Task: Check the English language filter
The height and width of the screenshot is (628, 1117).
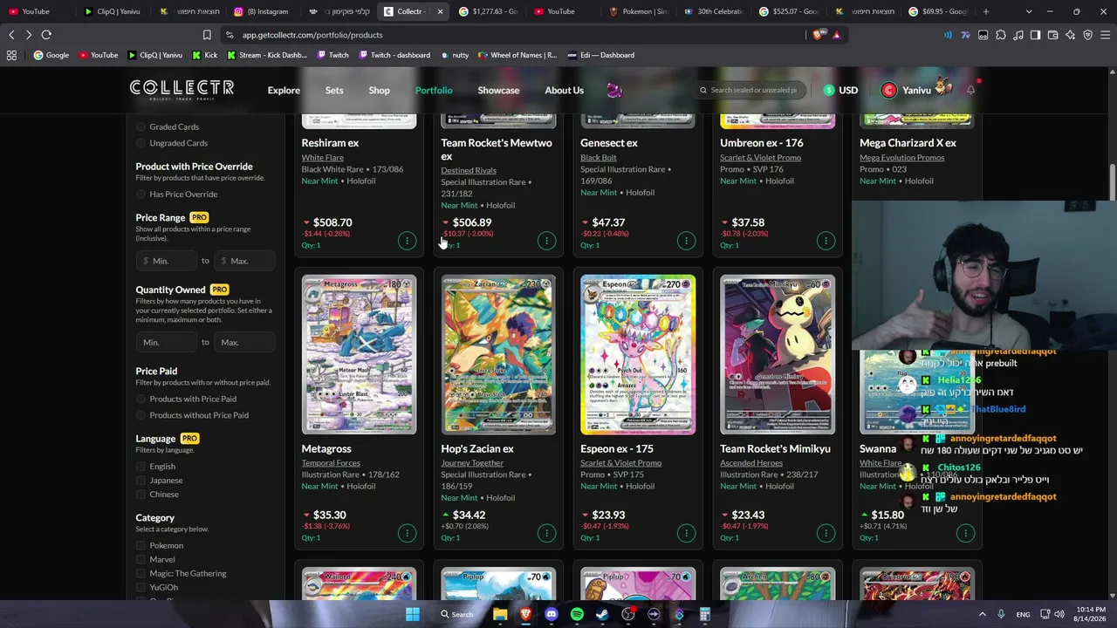Action: (x=140, y=467)
